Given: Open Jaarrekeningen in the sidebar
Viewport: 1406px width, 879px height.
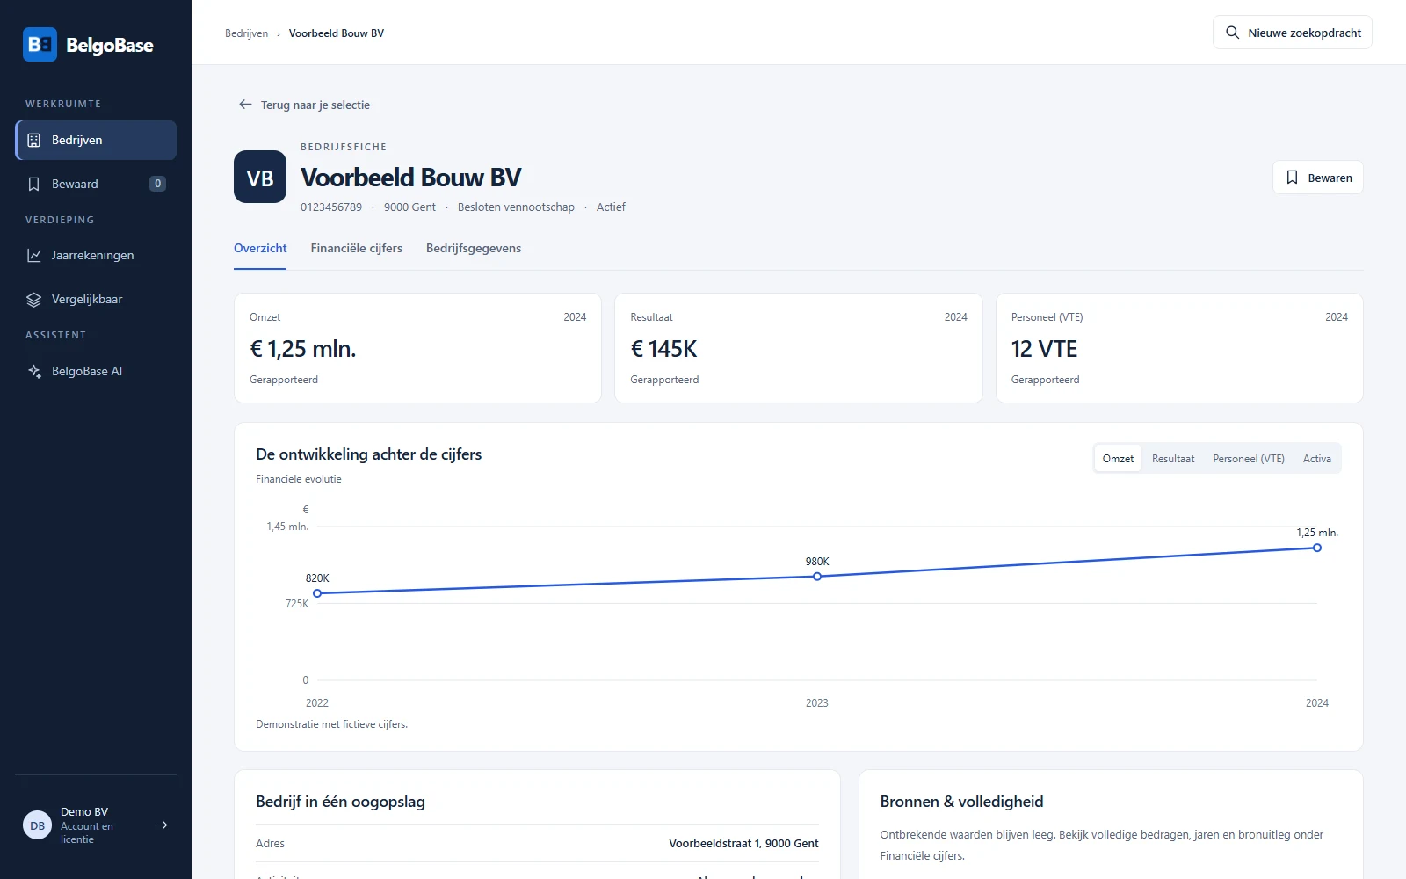Looking at the screenshot, I should pos(96,255).
